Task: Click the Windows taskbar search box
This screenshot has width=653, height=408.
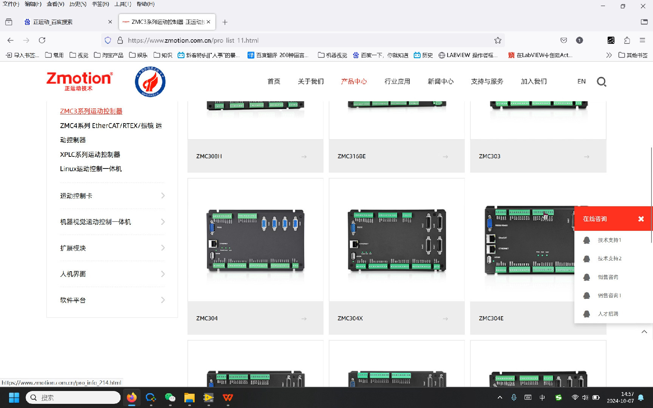Action: (x=73, y=397)
